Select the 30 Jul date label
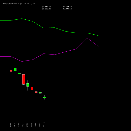 [31, 125]
